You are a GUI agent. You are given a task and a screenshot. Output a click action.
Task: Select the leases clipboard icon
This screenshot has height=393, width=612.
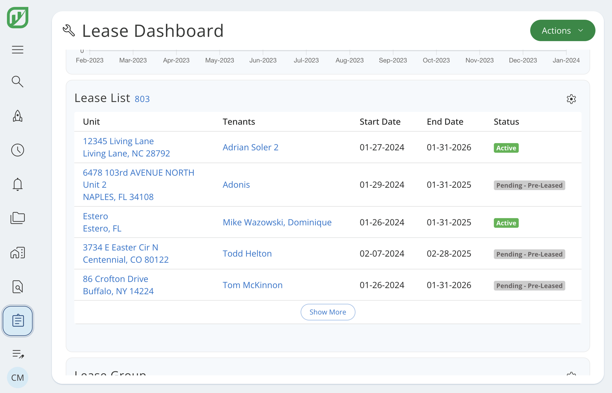17,321
